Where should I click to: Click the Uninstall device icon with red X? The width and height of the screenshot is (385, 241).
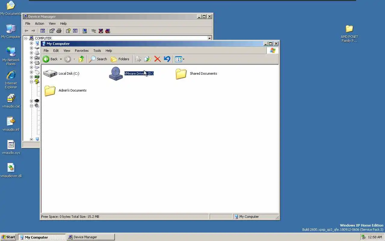point(101,31)
